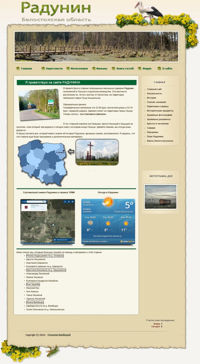This screenshot has width=200, height=364.
Task: Open the photo of the day thumbnail
Action: (160, 197)
